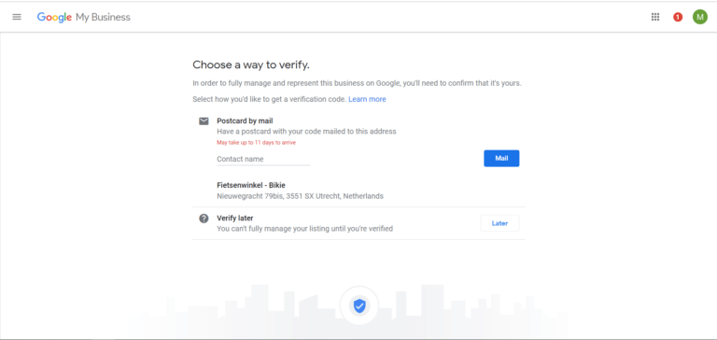Choose the Later button
717x340 pixels.
pos(499,223)
